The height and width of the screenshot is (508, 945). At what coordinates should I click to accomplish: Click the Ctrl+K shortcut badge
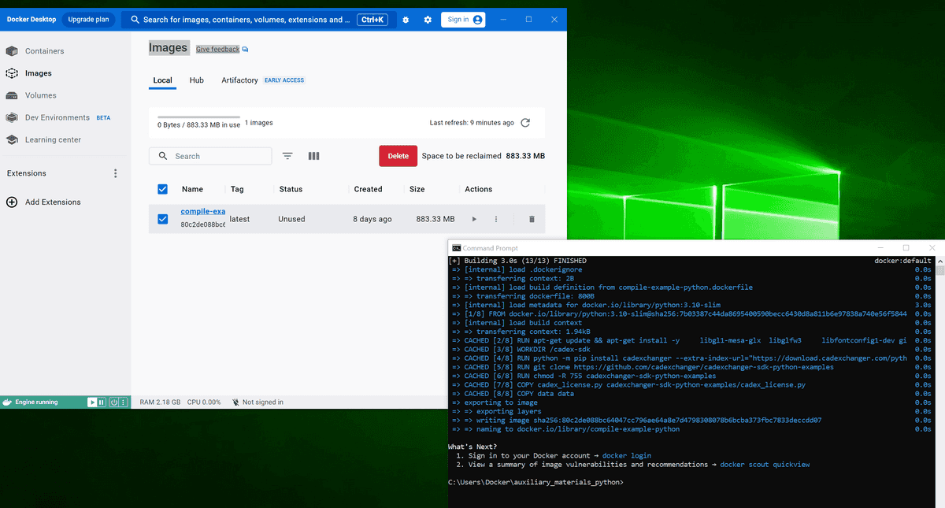coord(372,20)
